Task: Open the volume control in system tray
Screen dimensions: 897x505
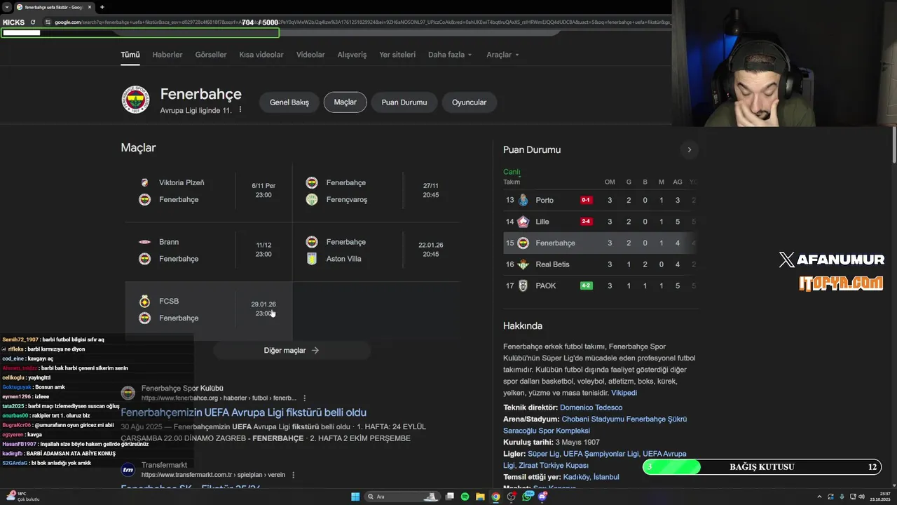Action: (862, 497)
